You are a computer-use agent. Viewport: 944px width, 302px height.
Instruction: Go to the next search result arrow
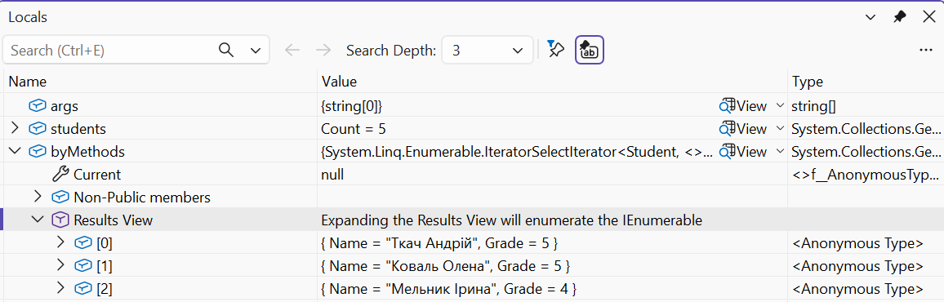tap(323, 51)
